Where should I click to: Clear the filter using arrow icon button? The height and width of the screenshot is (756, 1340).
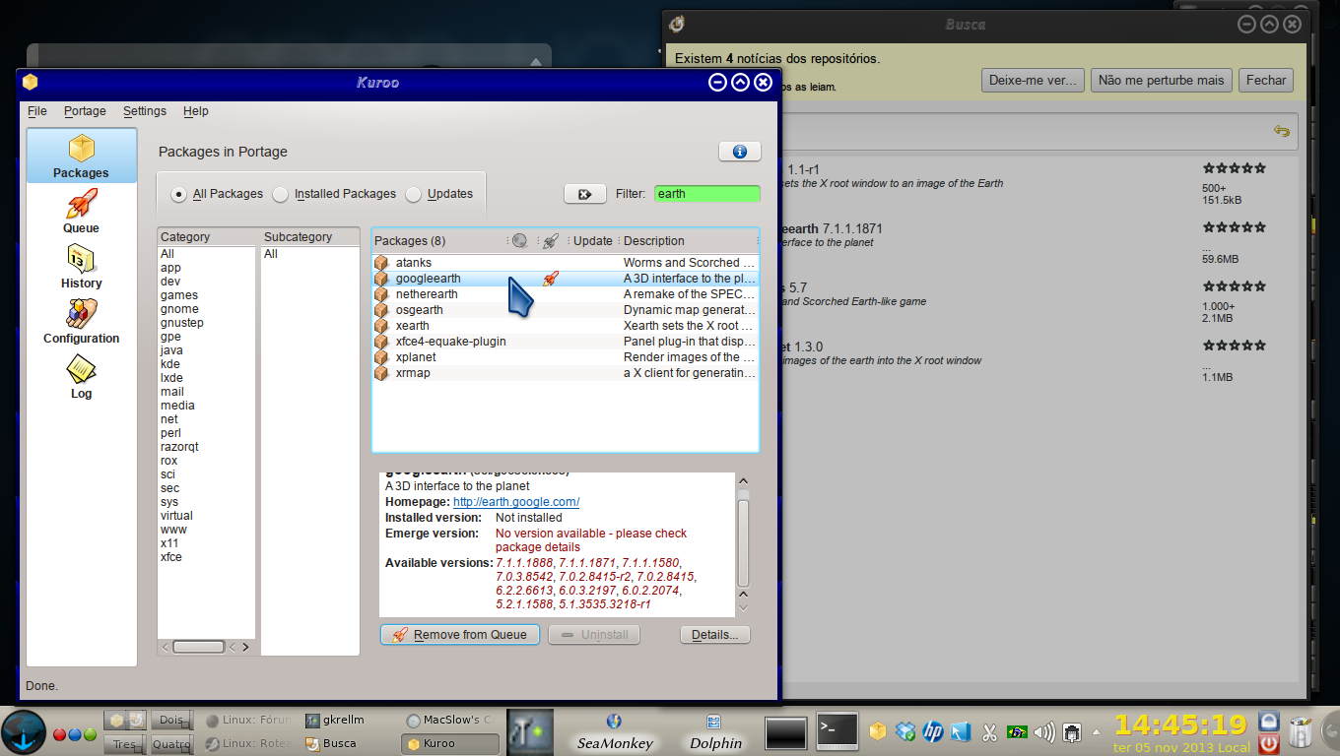pyautogui.click(x=584, y=194)
